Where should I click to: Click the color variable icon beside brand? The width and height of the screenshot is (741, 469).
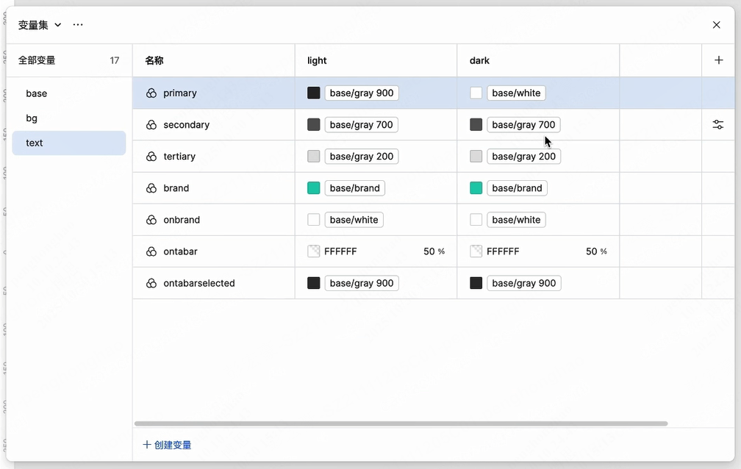151,188
